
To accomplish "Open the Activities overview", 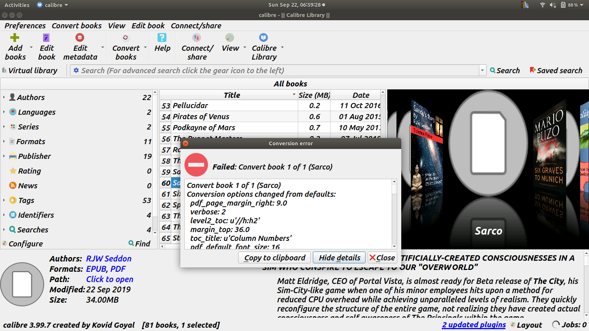I will click(17, 5).
